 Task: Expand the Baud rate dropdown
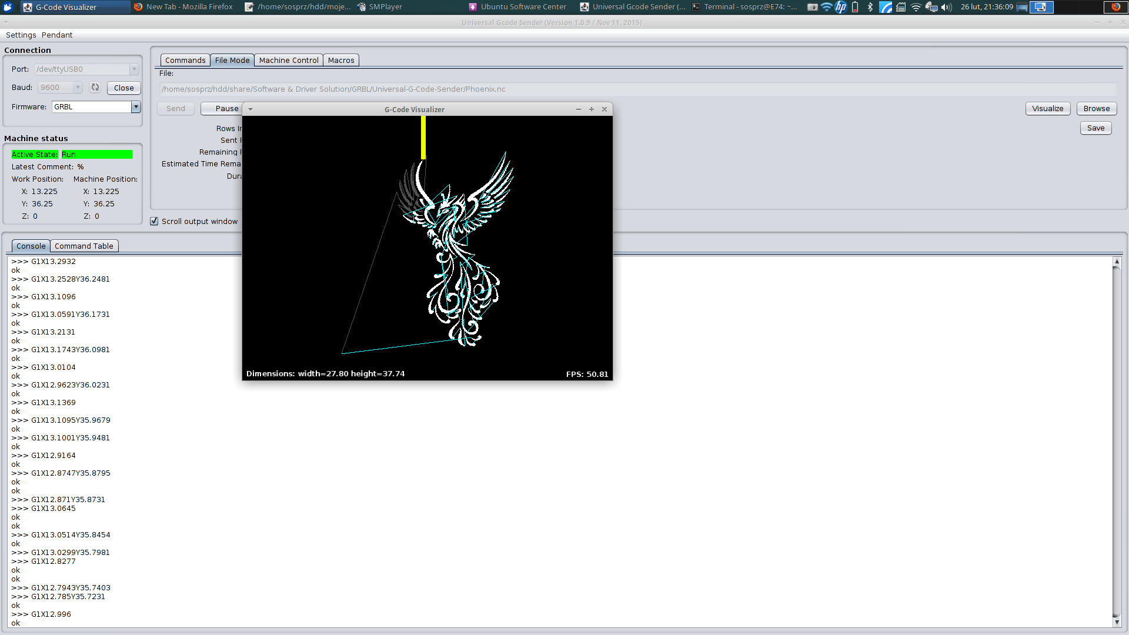(x=77, y=88)
